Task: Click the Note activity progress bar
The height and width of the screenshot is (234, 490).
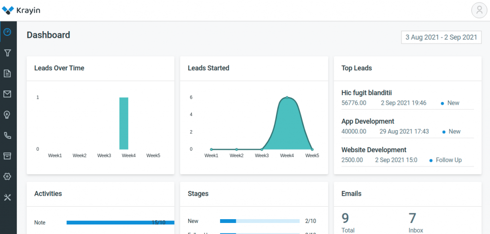Action: (x=120, y=223)
